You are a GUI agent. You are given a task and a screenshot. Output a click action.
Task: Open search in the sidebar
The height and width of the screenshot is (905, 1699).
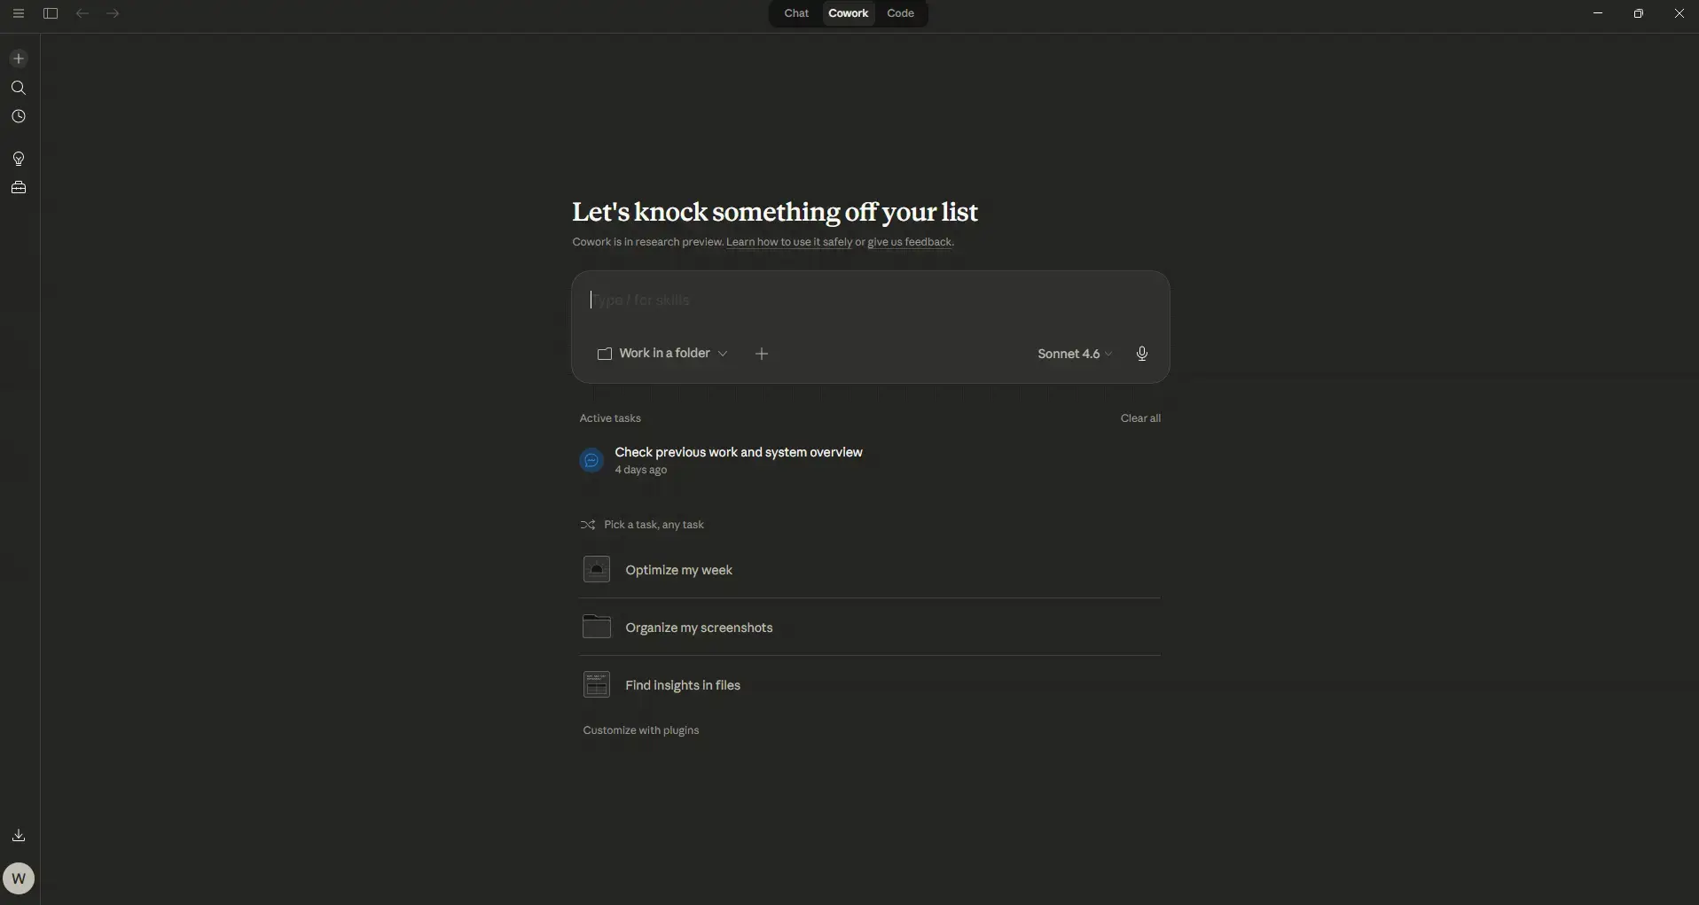click(19, 88)
